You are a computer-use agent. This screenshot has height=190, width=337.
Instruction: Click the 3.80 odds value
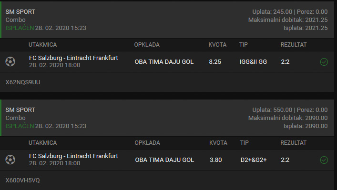(216, 160)
